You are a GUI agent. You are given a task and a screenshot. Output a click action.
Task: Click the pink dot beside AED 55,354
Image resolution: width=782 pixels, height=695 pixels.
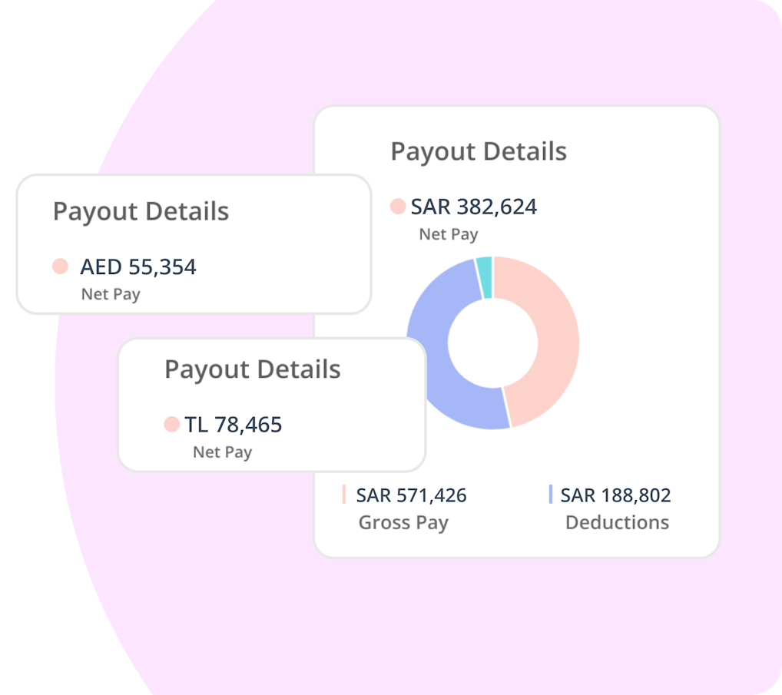[60, 266]
